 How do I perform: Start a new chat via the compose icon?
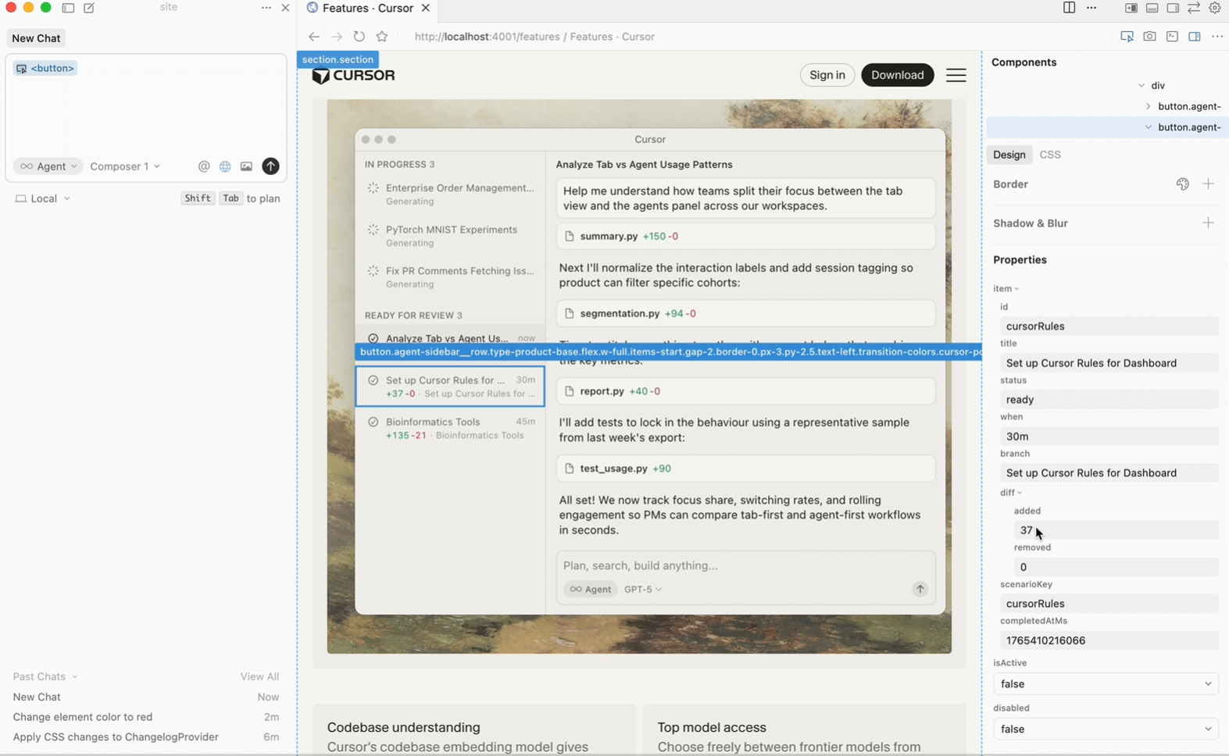tap(89, 8)
